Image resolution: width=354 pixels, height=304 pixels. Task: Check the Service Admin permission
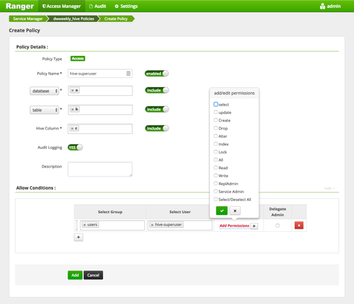[216, 191]
